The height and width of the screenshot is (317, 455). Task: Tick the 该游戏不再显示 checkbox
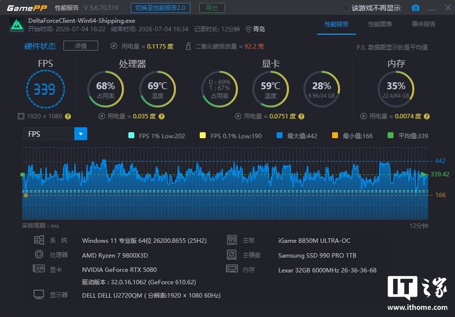345,8
